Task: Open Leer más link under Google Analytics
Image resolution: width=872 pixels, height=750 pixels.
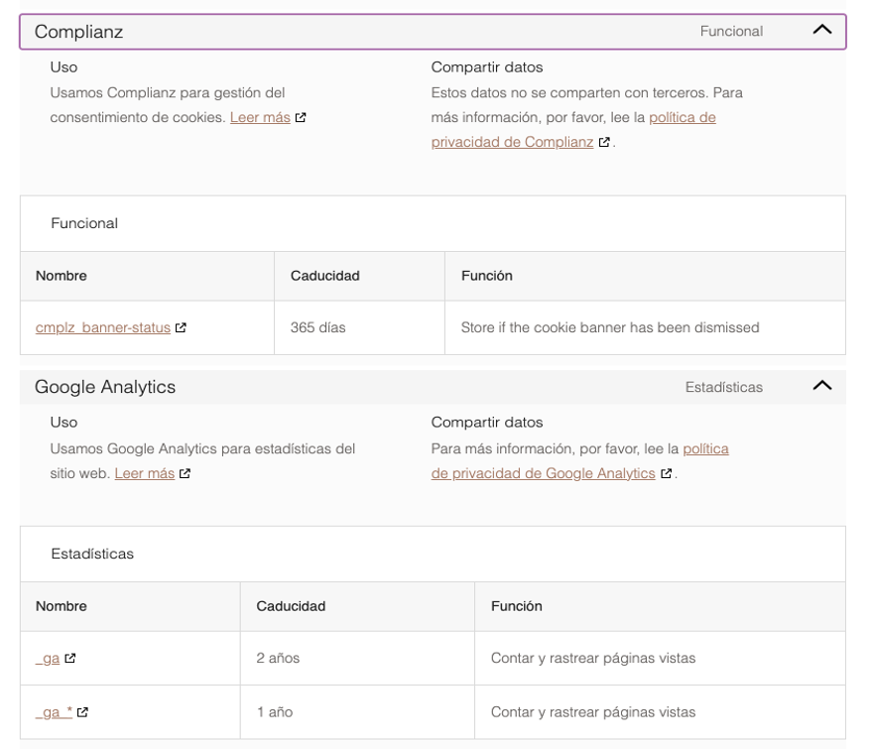Action: tap(145, 473)
